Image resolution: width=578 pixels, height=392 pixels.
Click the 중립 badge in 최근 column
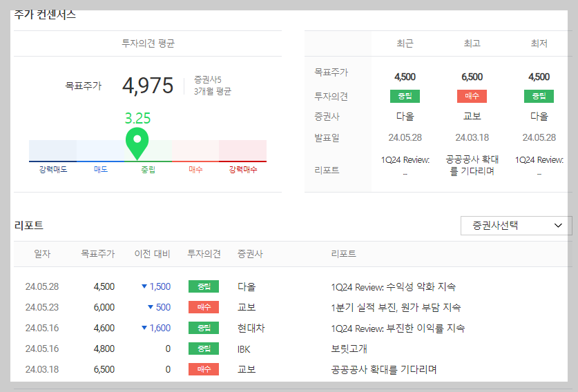[405, 96]
